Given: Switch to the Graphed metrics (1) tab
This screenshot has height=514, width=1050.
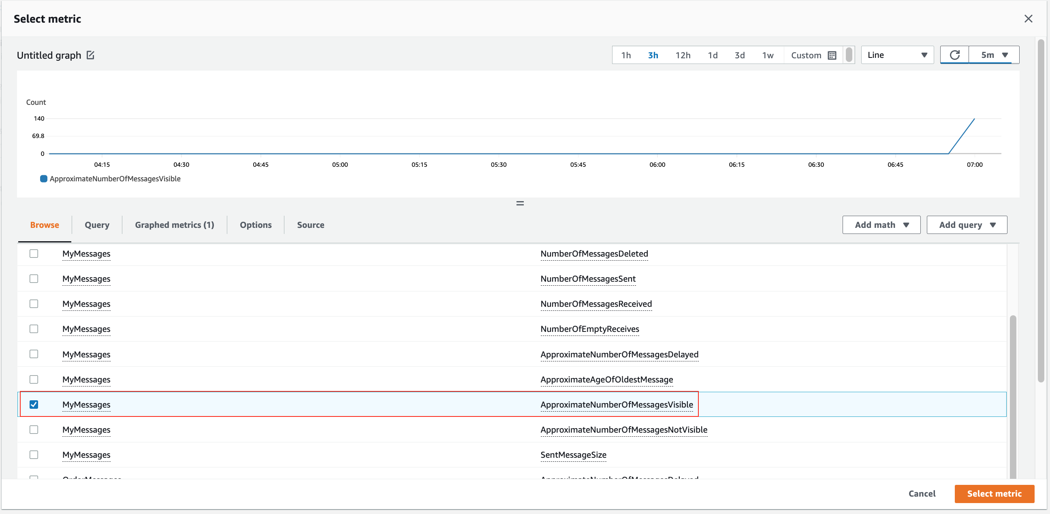Looking at the screenshot, I should point(175,225).
